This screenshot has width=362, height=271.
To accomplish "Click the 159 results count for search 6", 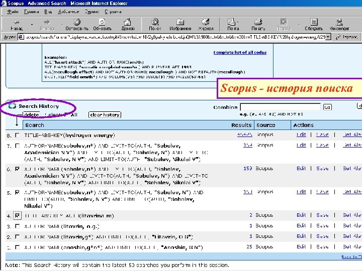I will (248, 169).
